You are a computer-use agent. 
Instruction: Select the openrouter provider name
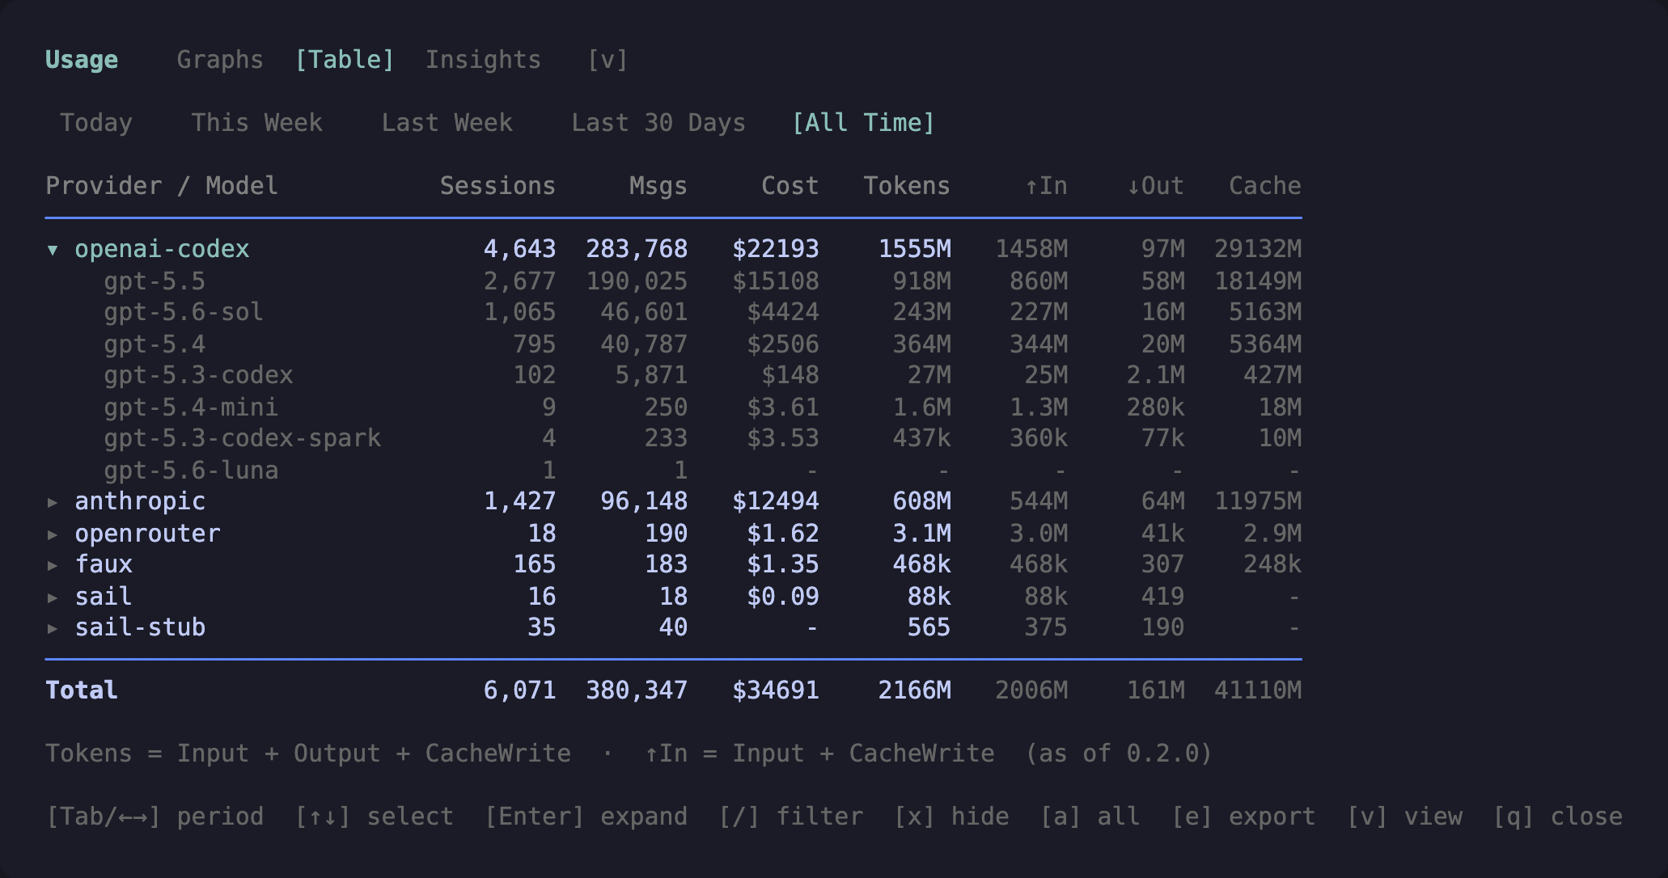click(147, 534)
